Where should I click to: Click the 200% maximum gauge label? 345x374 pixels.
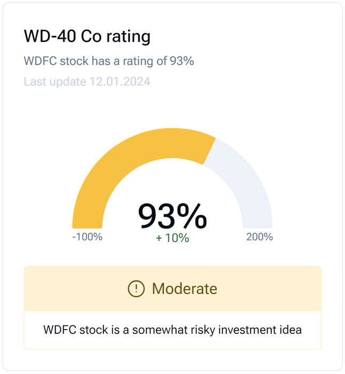pyautogui.click(x=260, y=237)
